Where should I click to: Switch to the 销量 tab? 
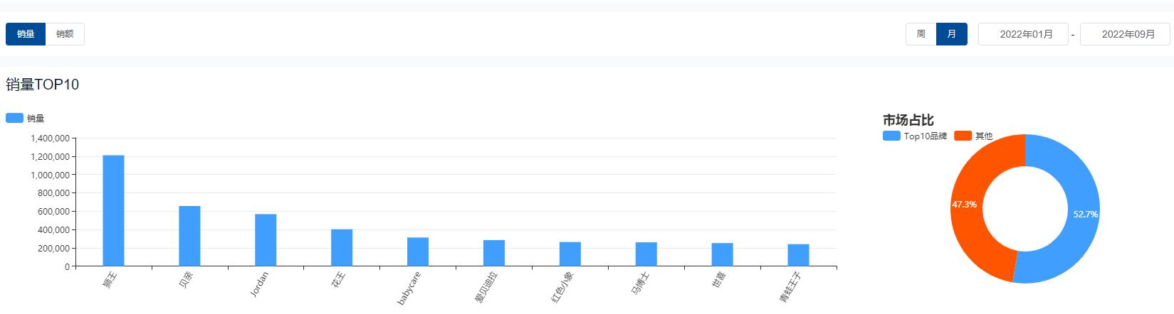point(26,34)
